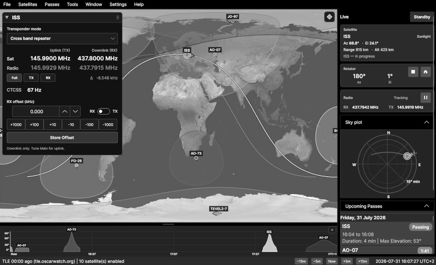
Task: Click the rotator stop icon
Action: point(413,72)
